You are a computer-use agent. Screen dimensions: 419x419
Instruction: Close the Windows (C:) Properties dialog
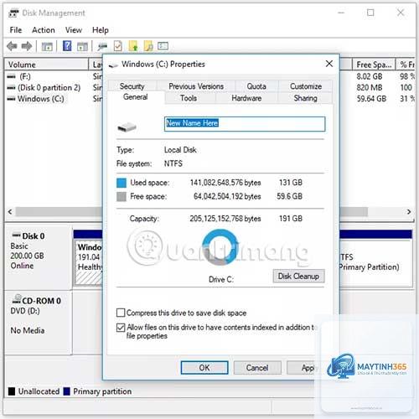[x=329, y=64]
